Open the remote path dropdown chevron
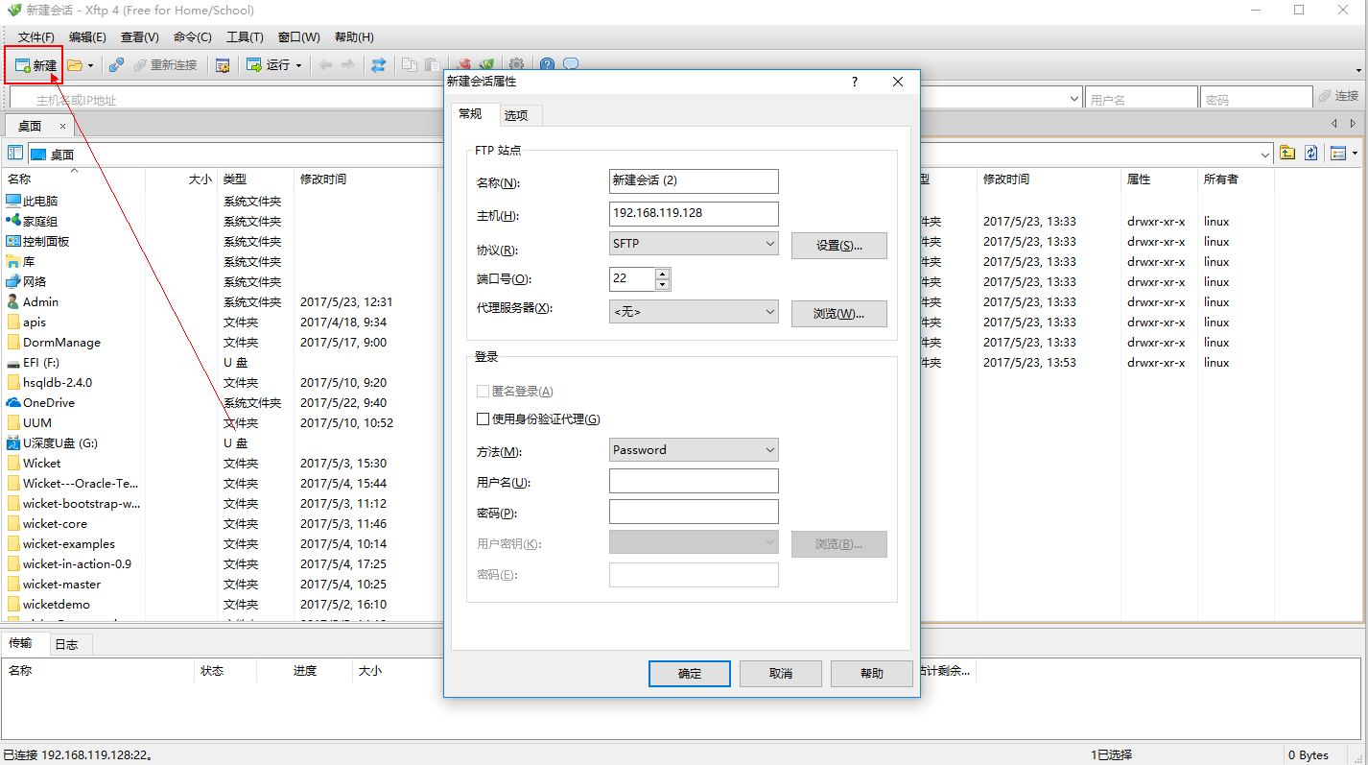The image size is (1368, 765). click(1265, 154)
